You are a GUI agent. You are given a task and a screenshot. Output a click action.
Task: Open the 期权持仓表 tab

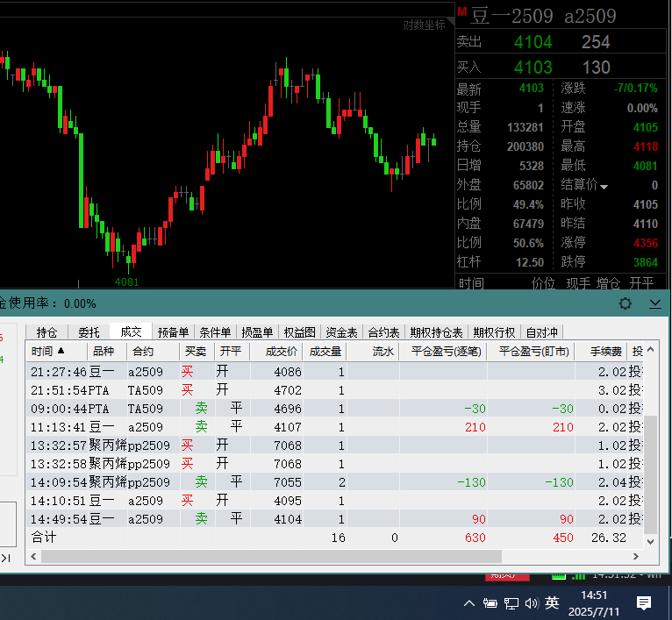tap(436, 332)
